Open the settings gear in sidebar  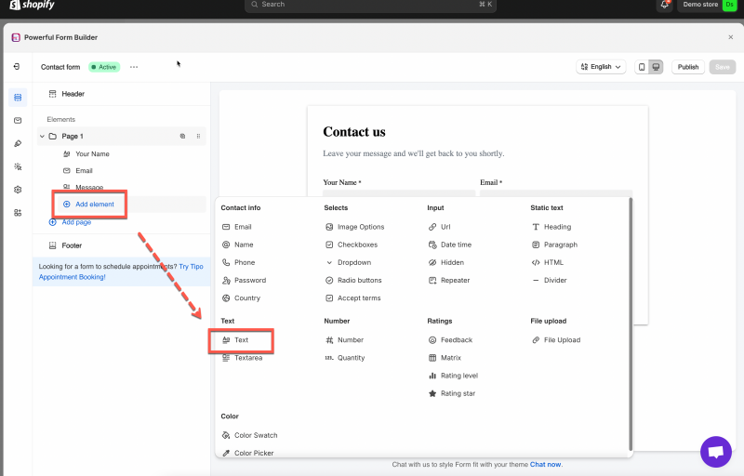click(x=18, y=190)
